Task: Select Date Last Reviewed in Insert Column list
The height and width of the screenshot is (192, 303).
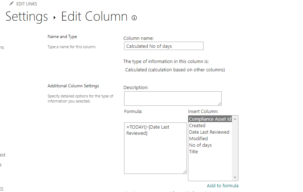Action: click(210, 132)
